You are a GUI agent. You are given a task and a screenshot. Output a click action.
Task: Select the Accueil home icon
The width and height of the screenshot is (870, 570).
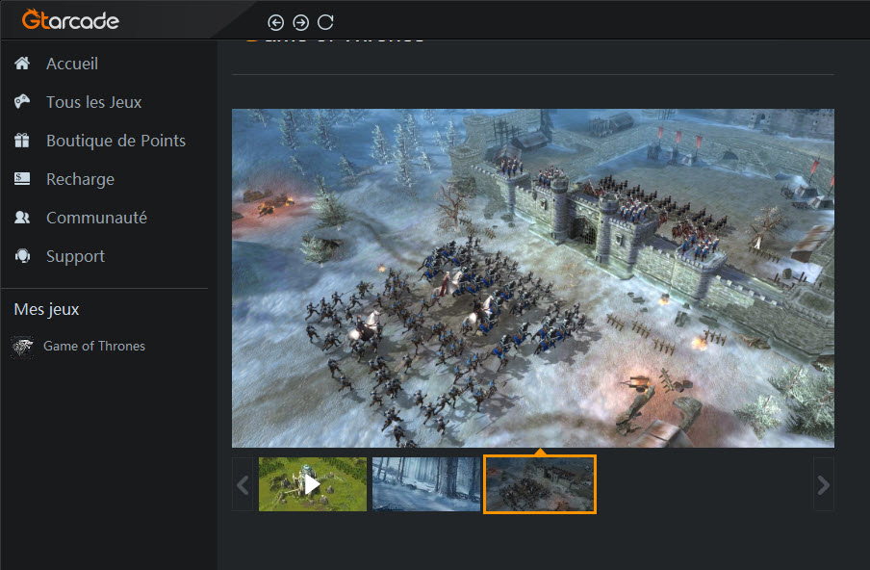(21, 63)
